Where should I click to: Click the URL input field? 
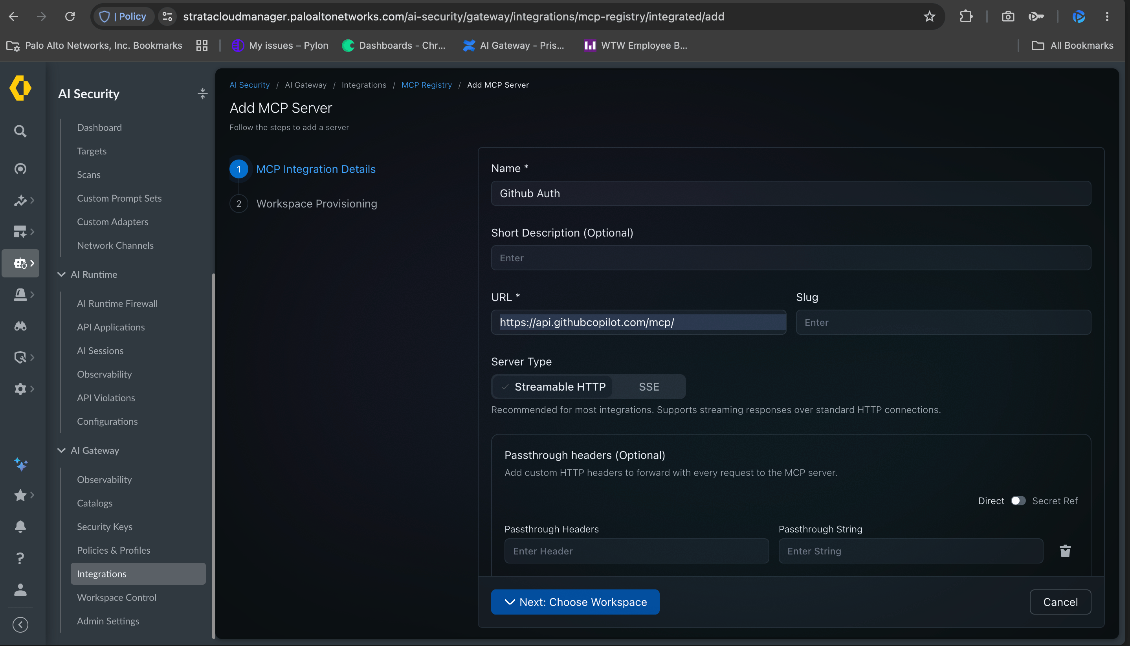click(x=638, y=322)
